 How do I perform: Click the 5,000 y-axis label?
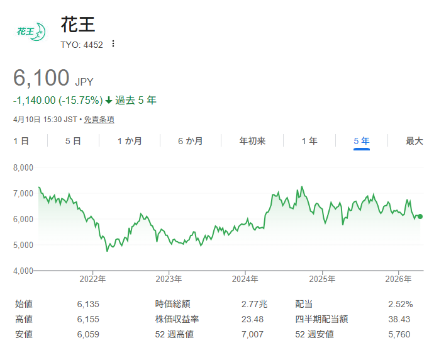pos(23,245)
